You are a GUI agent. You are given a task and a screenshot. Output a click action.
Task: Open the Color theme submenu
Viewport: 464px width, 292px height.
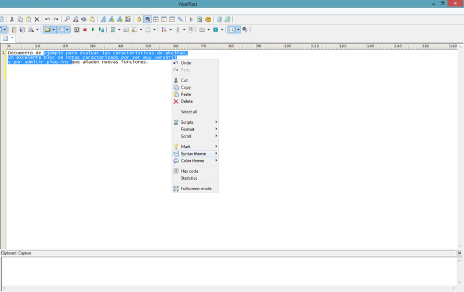pyautogui.click(x=195, y=161)
